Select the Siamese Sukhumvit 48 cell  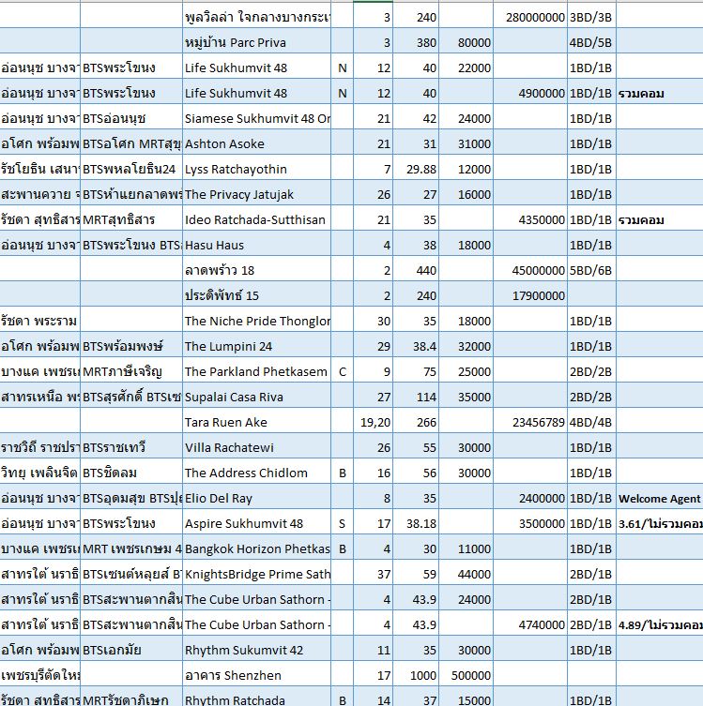coord(257,118)
